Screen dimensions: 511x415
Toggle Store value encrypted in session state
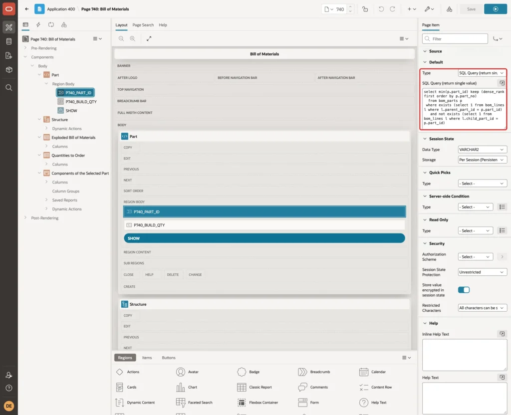[464, 290]
